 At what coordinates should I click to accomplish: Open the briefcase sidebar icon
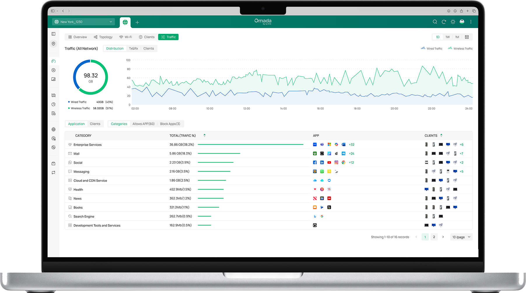tap(53, 164)
